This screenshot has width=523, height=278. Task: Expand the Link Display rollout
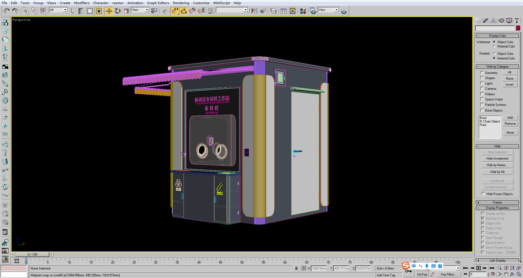[x=497, y=261]
